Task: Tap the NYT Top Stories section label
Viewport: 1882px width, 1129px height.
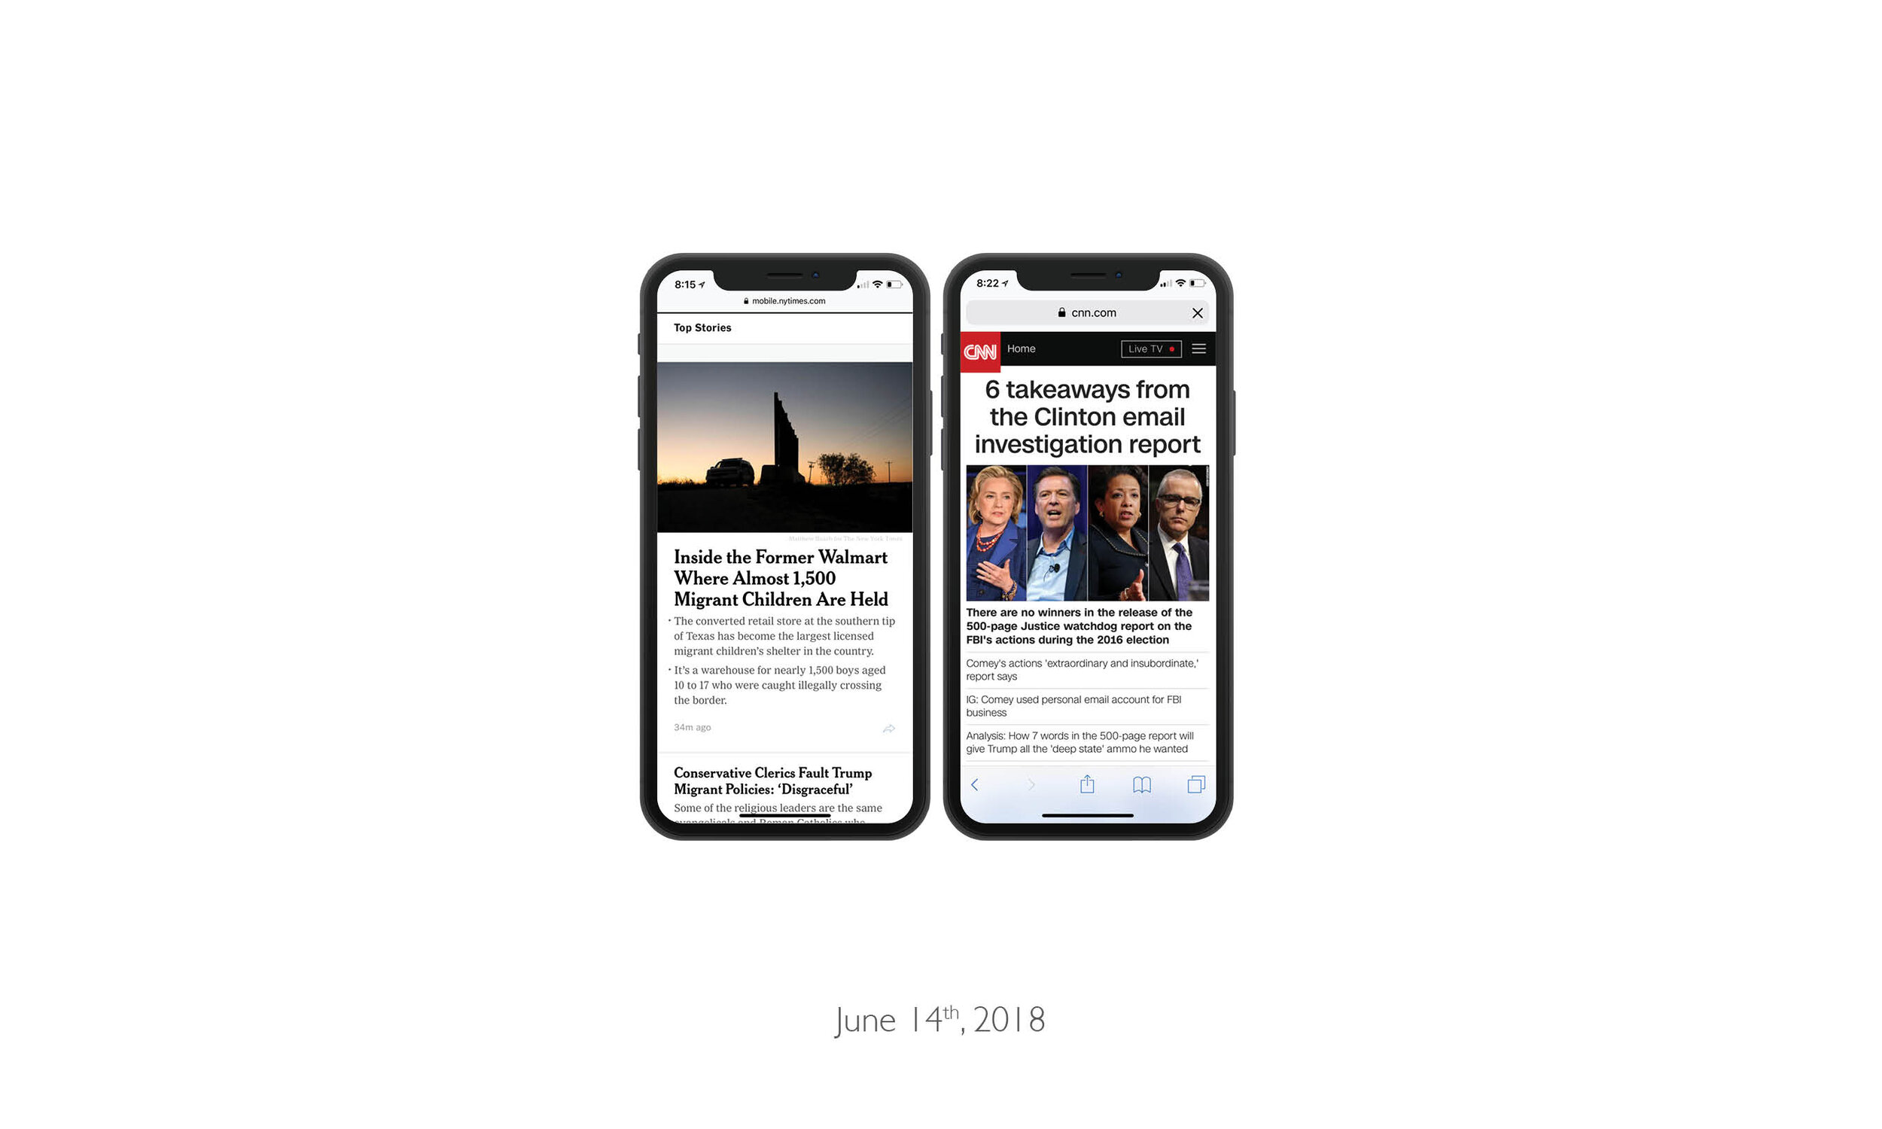Action: (x=702, y=327)
